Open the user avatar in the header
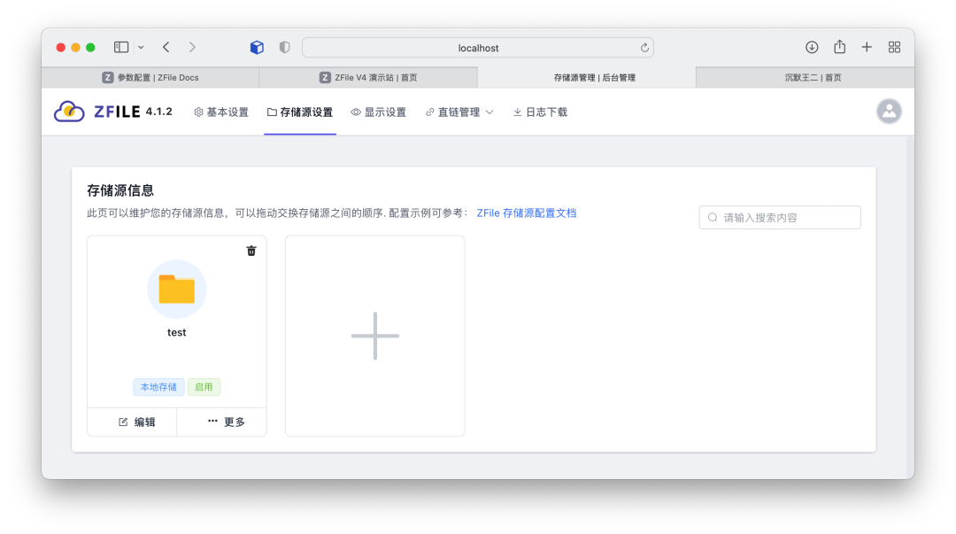This screenshot has height=534, width=956. pos(889,112)
